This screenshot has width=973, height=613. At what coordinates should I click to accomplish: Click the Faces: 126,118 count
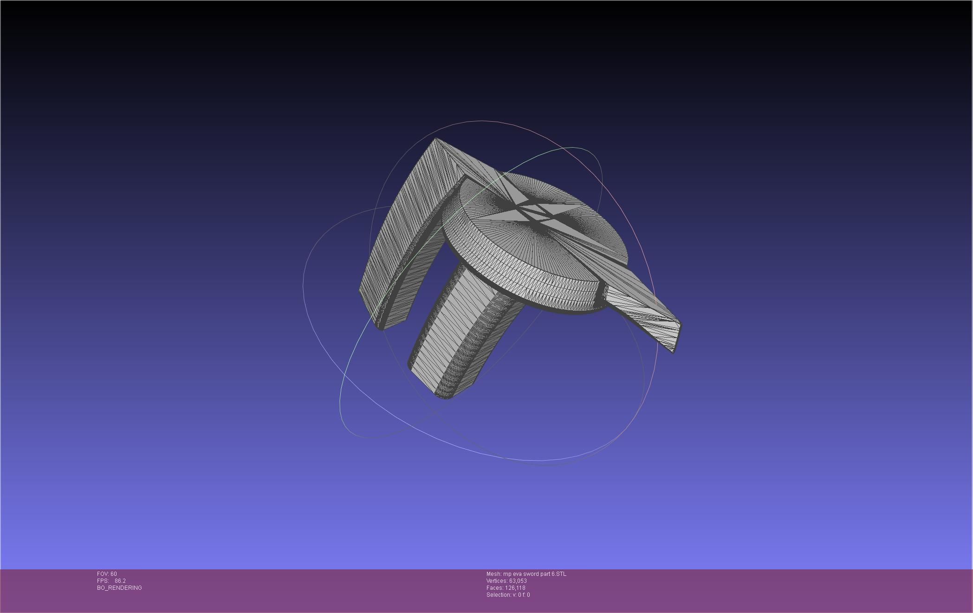point(506,588)
